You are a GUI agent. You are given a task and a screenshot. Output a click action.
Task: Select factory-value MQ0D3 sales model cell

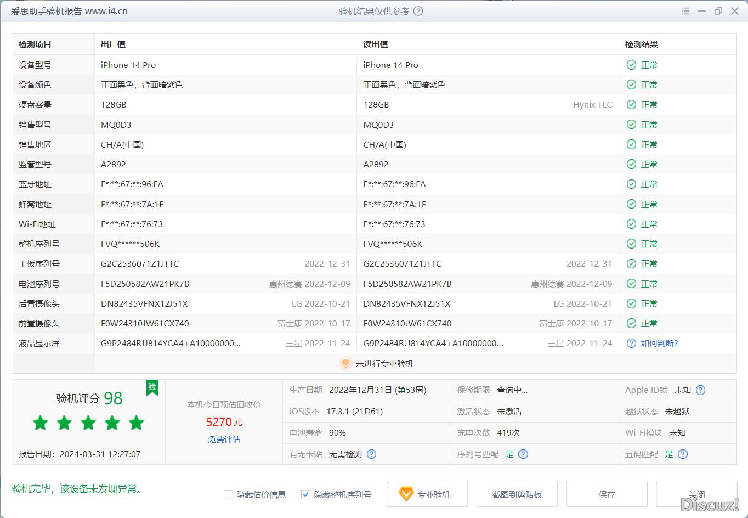point(116,125)
